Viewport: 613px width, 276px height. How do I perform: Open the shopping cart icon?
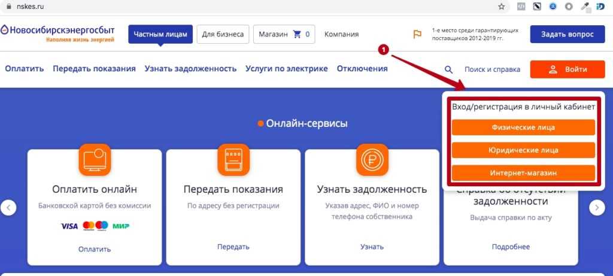click(x=298, y=34)
